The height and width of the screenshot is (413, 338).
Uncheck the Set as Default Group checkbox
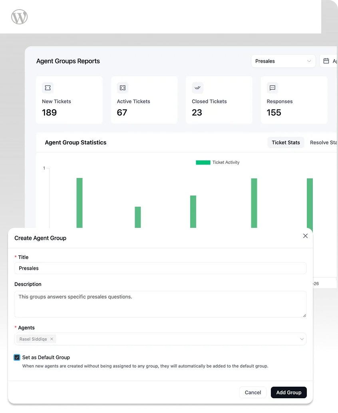(x=17, y=358)
